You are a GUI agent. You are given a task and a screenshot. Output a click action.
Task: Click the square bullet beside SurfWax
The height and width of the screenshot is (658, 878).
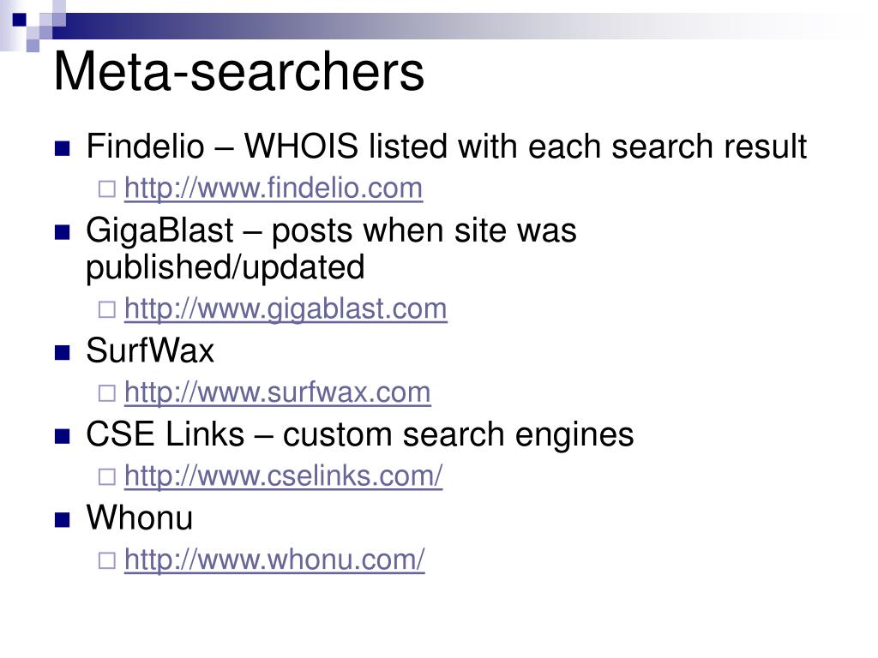[x=62, y=352]
